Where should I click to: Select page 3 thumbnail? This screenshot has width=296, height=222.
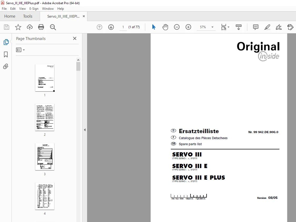click(45, 157)
